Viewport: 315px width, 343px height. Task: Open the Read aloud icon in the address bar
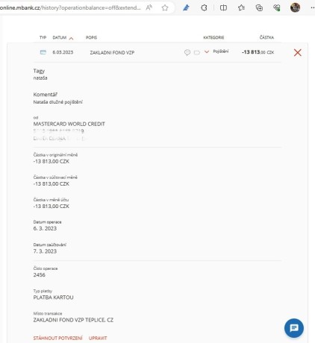pyautogui.click(x=149, y=7)
